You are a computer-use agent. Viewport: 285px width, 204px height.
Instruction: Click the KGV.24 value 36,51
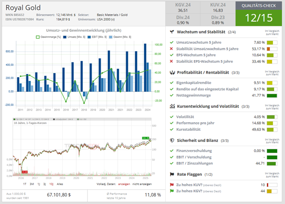(x=183, y=10)
